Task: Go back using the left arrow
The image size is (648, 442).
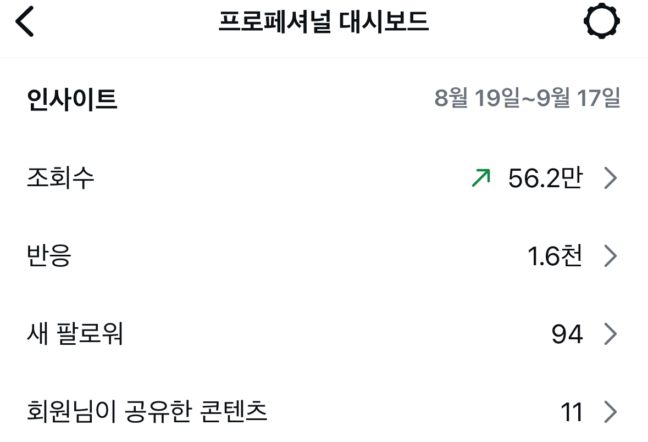Action: pos(25,23)
